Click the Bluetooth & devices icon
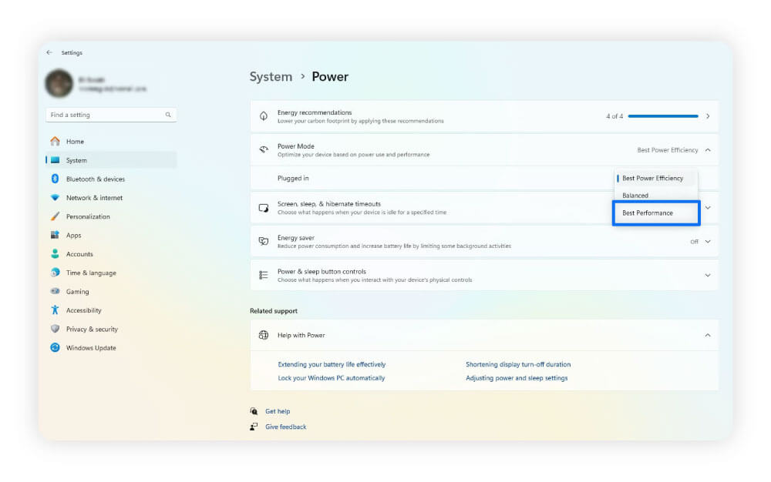Viewport: 771px width, 482px height. tap(55, 179)
